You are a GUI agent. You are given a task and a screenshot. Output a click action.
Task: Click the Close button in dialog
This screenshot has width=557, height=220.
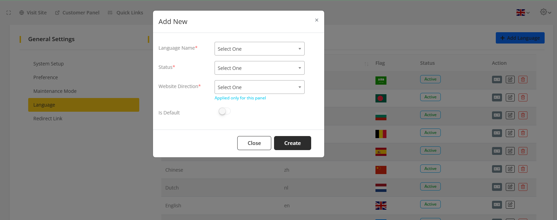[254, 143]
